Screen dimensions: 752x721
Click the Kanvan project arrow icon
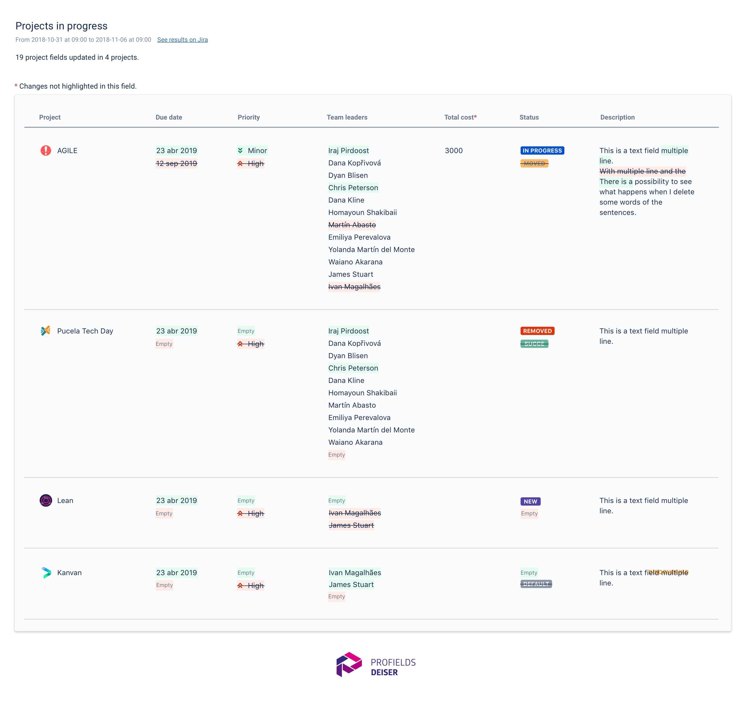[46, 573]
